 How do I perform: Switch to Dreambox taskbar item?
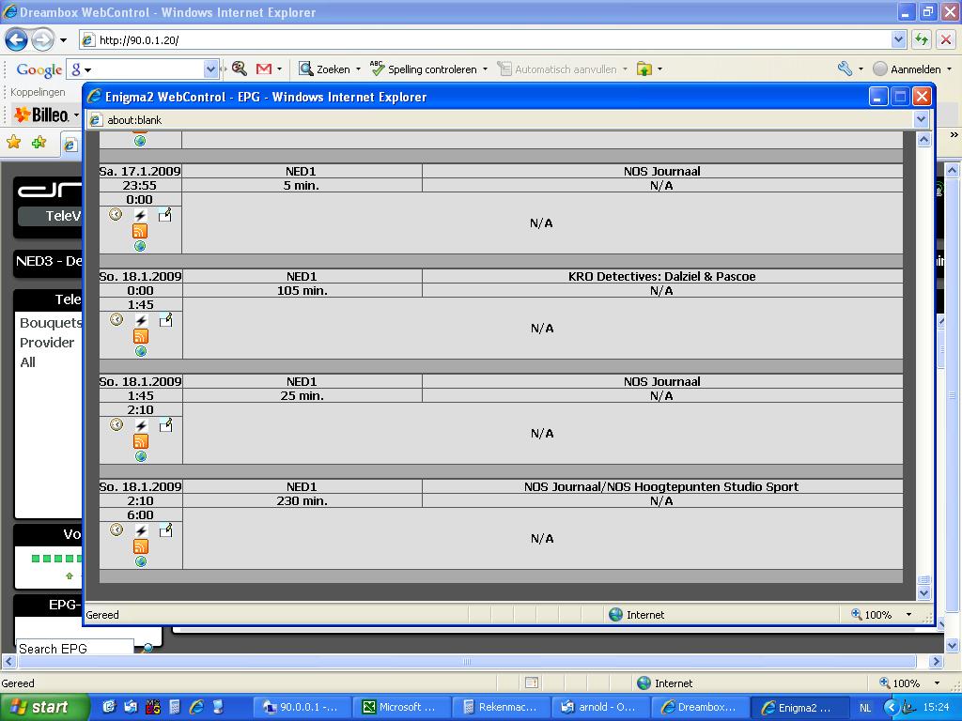coord(701,707)
